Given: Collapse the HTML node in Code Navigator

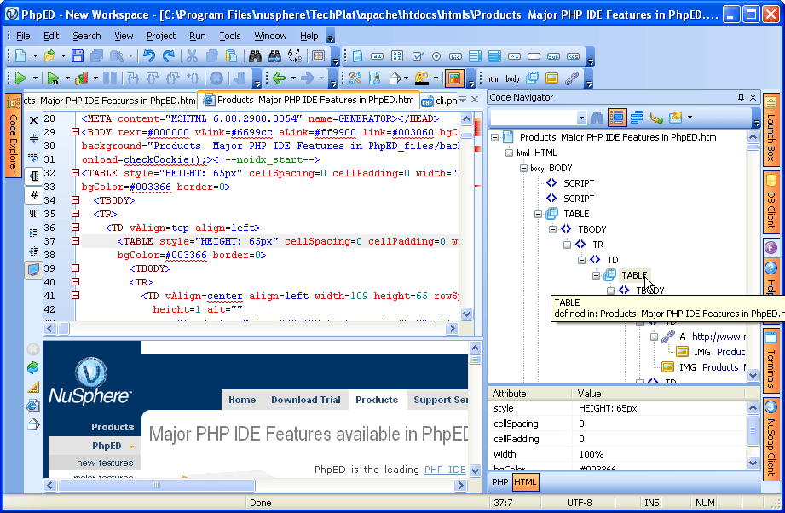Looking at the screenshot, I should point(509,153).
